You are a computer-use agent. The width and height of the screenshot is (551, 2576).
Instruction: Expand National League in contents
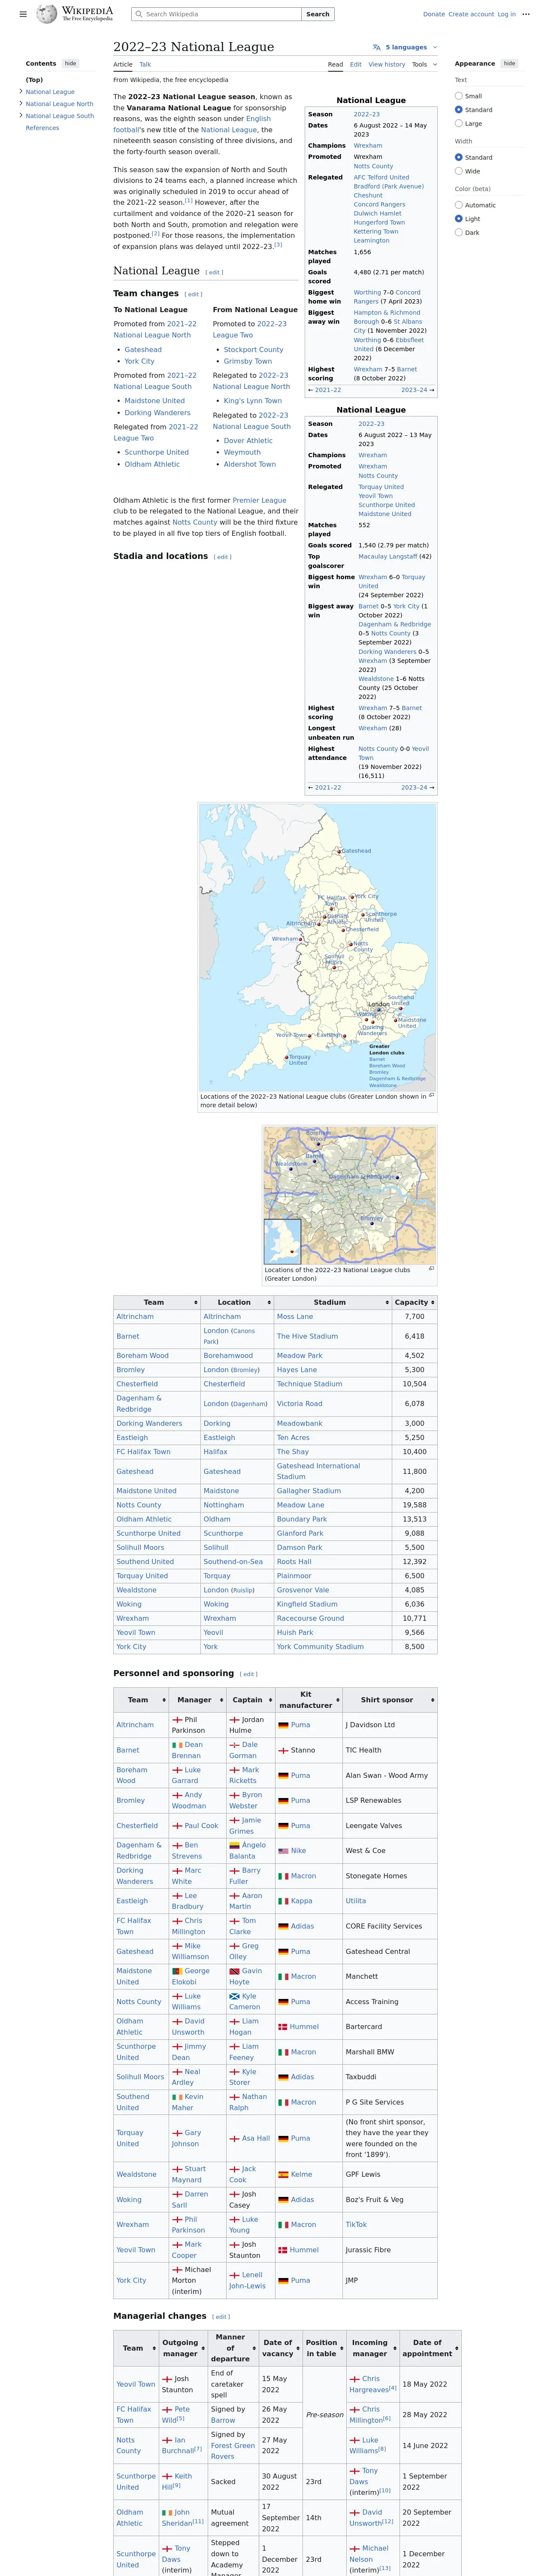click(21, 92)
